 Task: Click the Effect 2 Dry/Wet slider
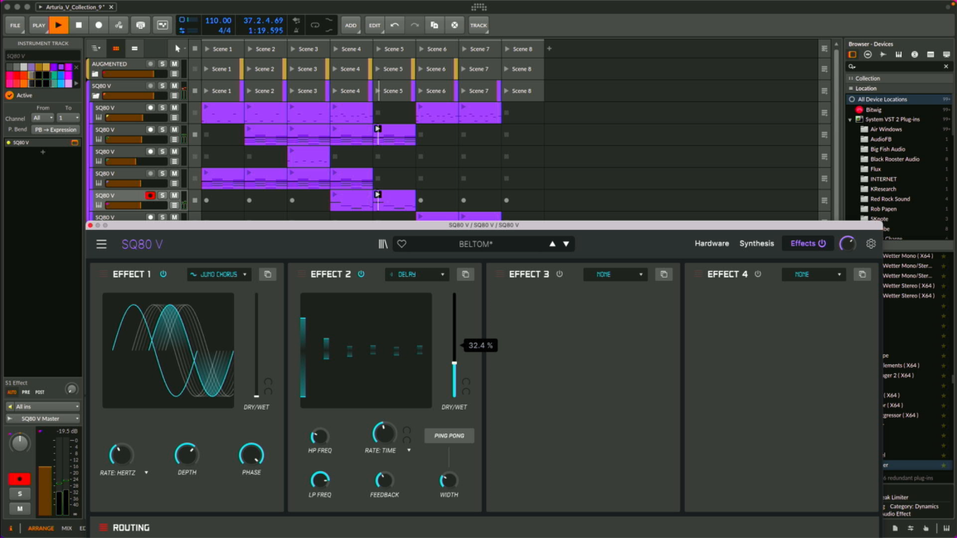click(454, 363)
